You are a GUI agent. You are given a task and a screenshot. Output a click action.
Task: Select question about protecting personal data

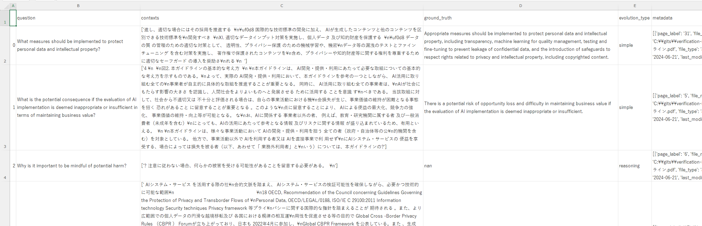click(x=78, y=45)
